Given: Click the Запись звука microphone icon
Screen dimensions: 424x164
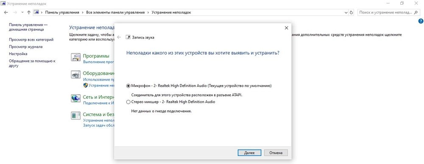Looking at the screenshot, I should 128,37.
